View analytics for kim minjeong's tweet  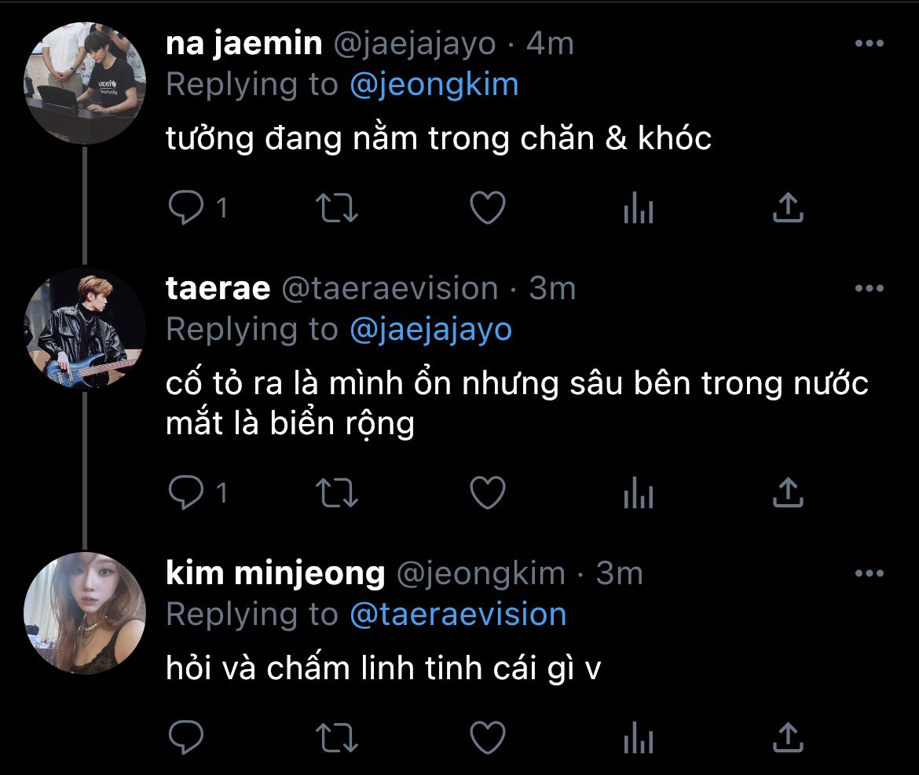coord(638,737)
